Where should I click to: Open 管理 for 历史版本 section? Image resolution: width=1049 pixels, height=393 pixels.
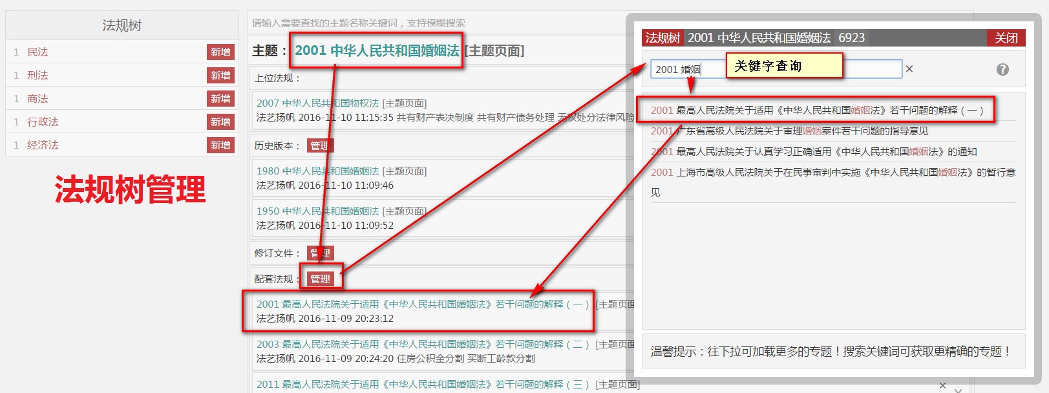(320, 146)
